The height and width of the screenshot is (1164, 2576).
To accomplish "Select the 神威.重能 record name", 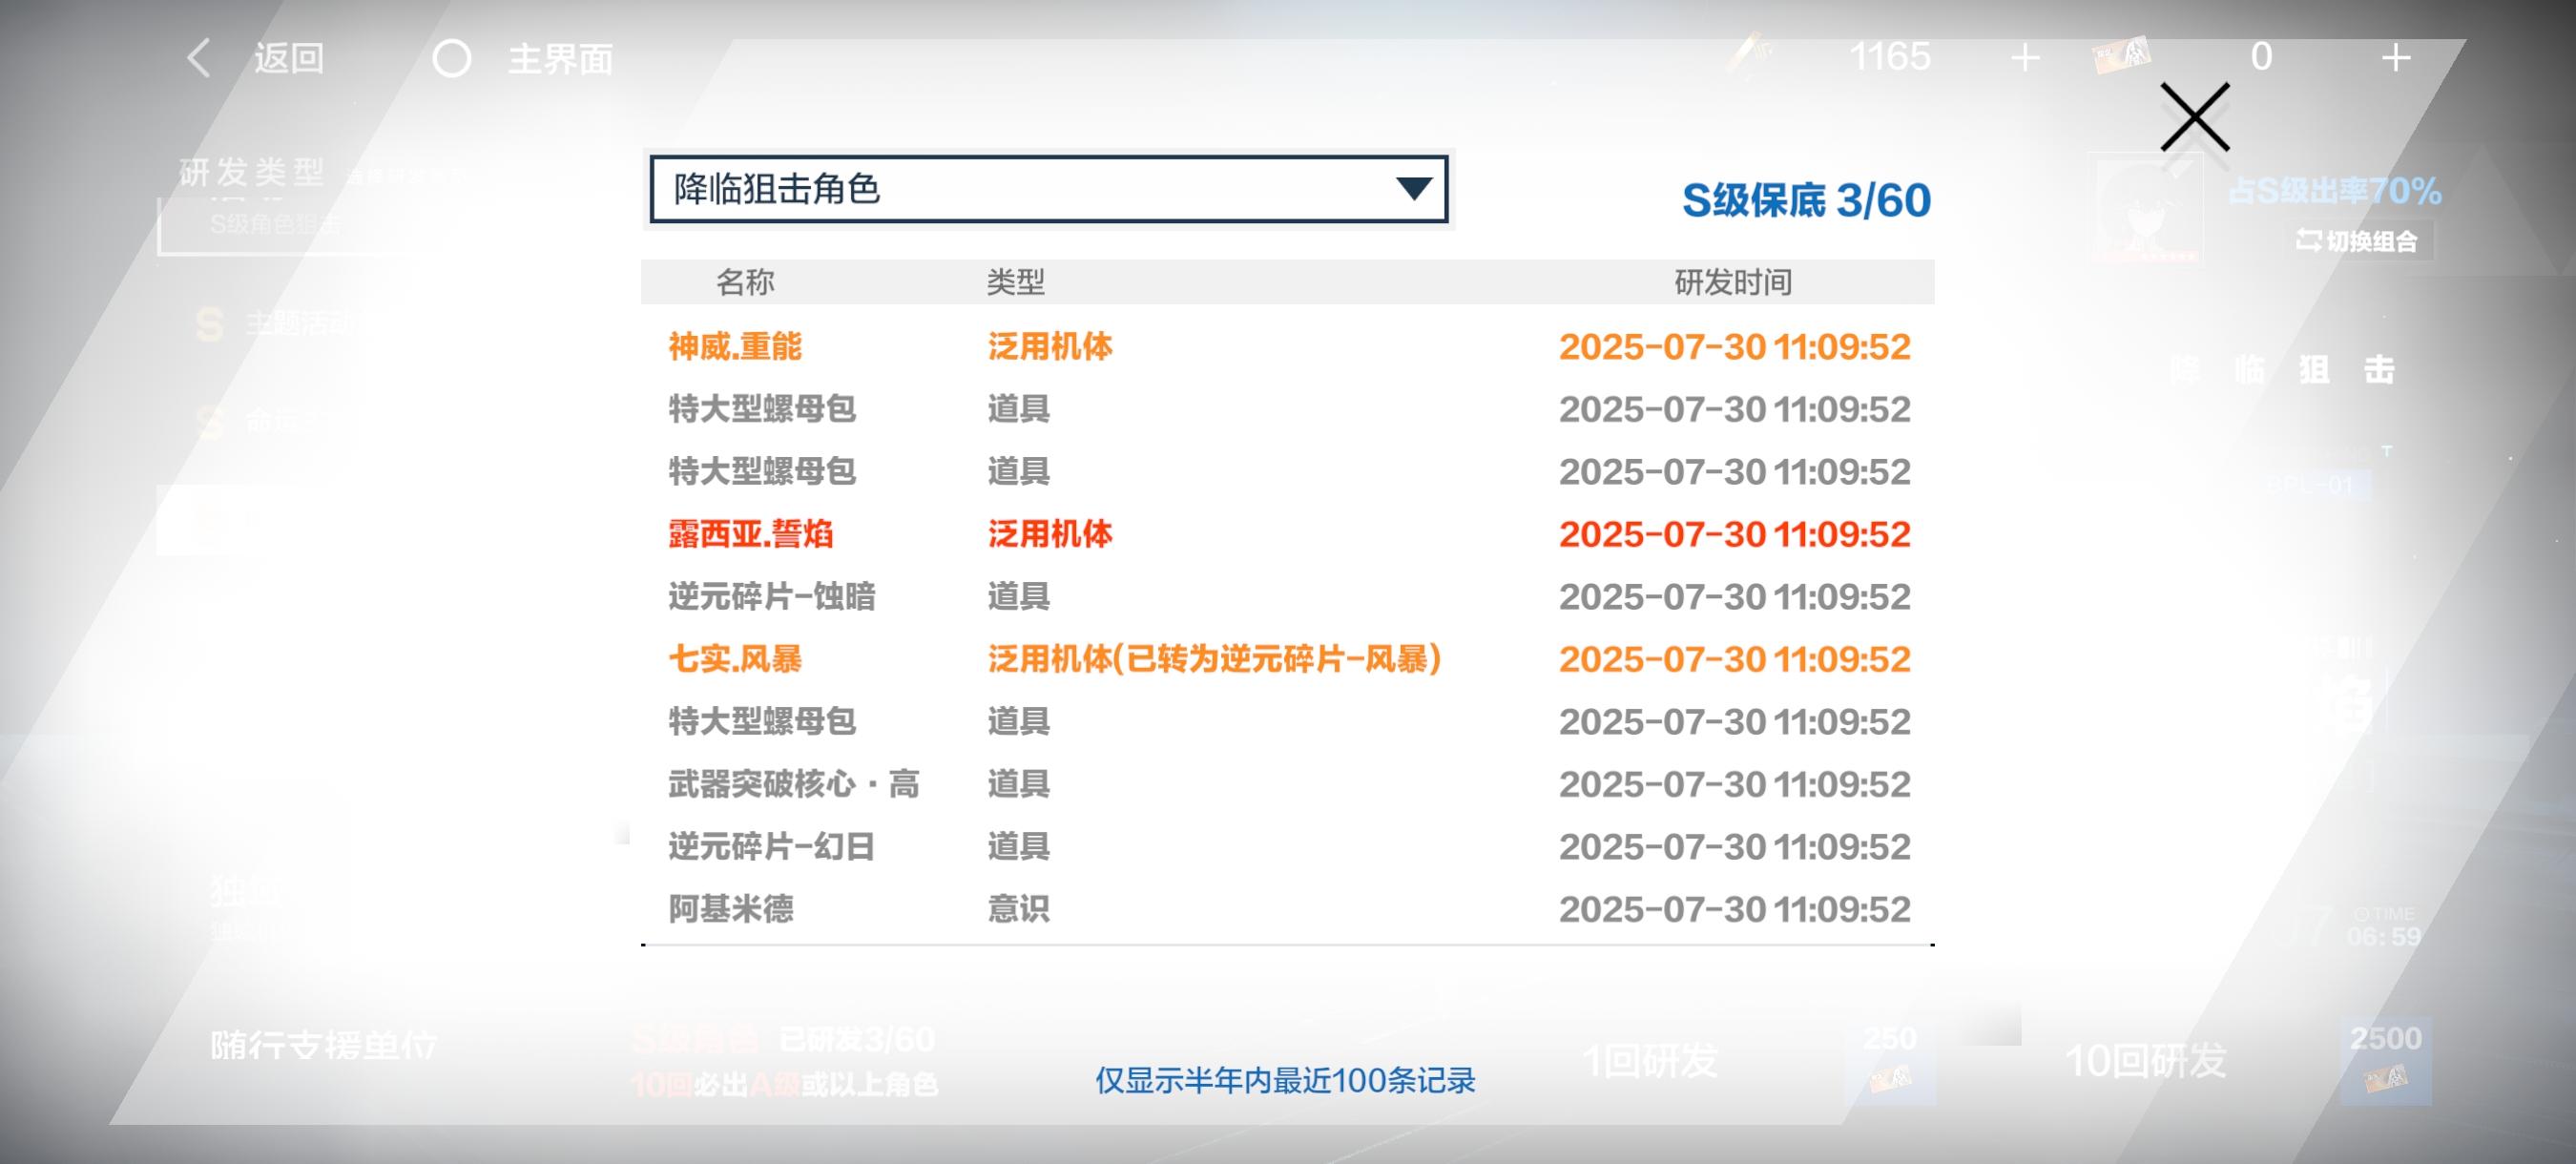I will (x=735, y=347).
